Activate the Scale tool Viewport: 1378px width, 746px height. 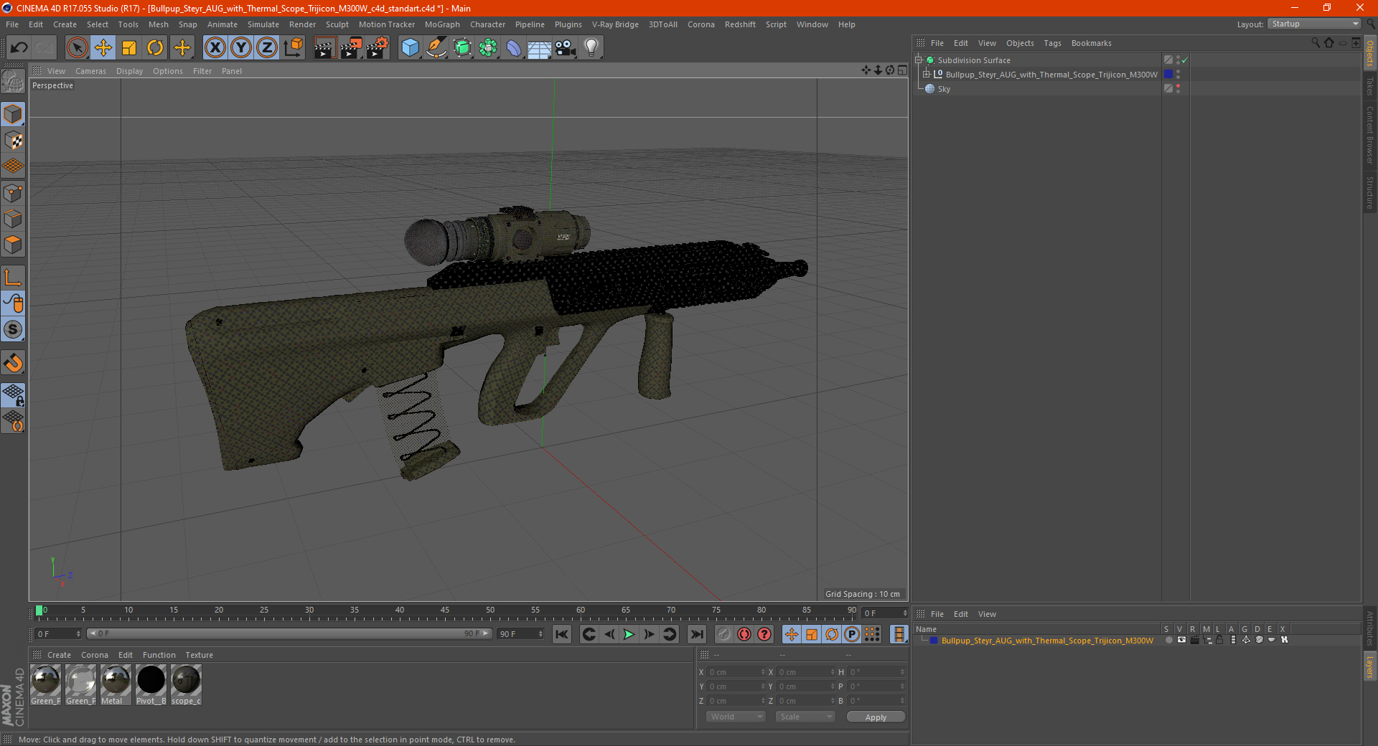click(129, 48)
